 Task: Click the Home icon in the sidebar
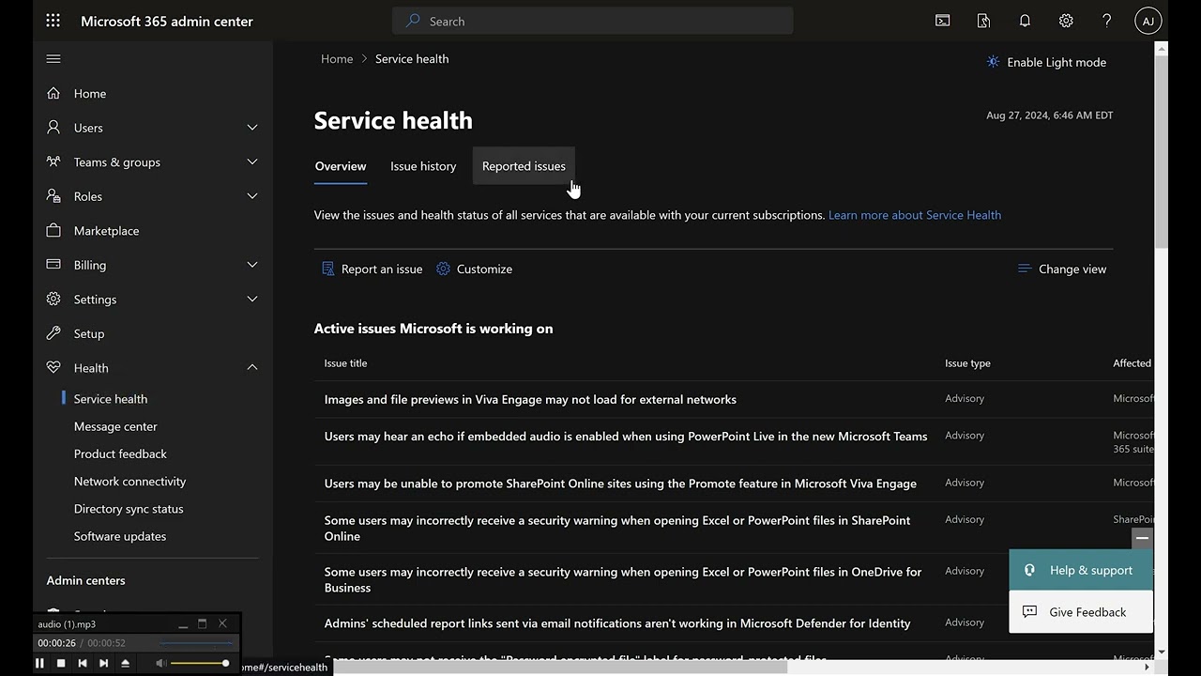(53, 93)
